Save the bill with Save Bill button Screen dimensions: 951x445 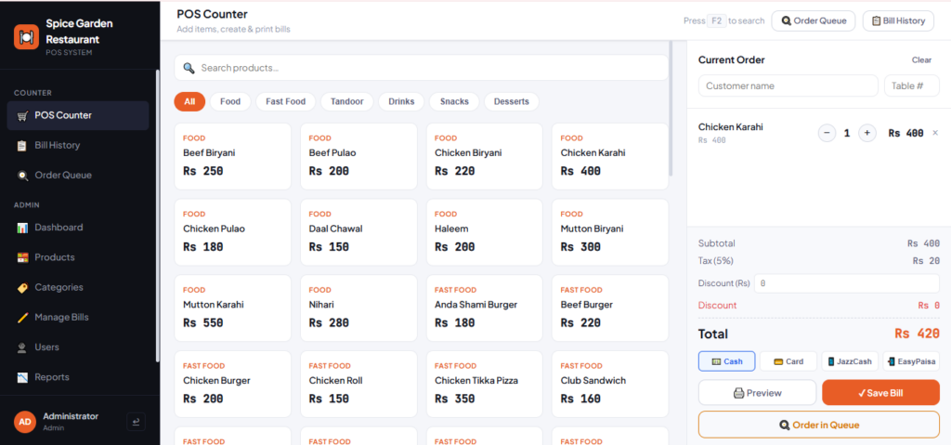(880, 393)
